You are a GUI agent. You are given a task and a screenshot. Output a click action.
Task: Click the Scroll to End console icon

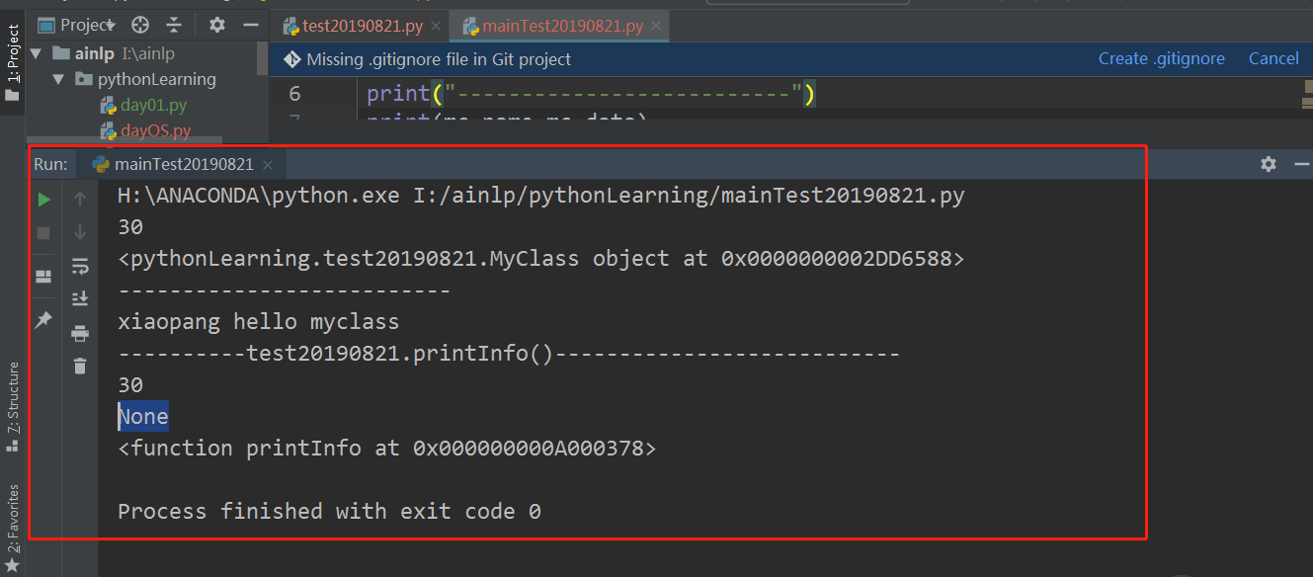pyautogui.click(x=80, y=297)
